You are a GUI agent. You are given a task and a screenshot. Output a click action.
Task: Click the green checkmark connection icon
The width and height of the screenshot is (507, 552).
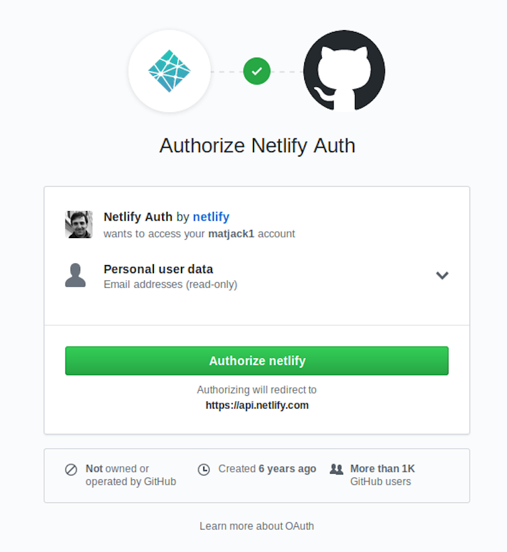(x=257, y=71)
